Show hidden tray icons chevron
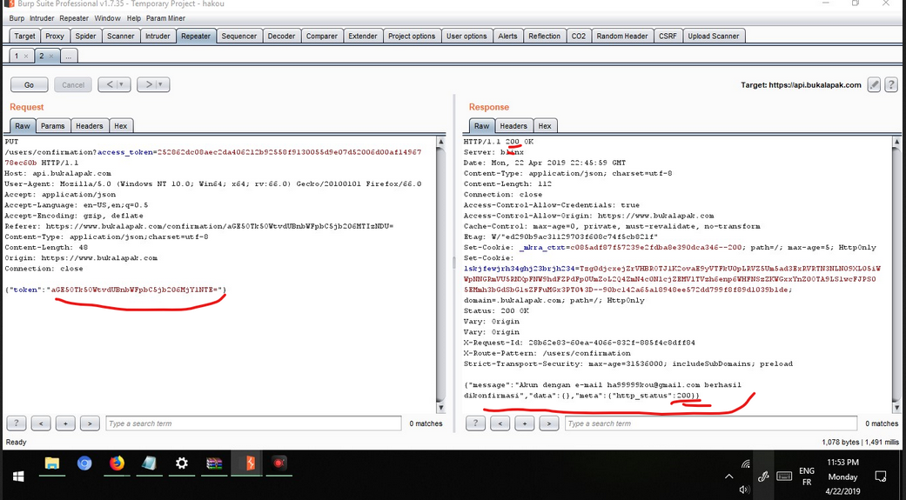This screenshot has width=906, height=500. 729,477
